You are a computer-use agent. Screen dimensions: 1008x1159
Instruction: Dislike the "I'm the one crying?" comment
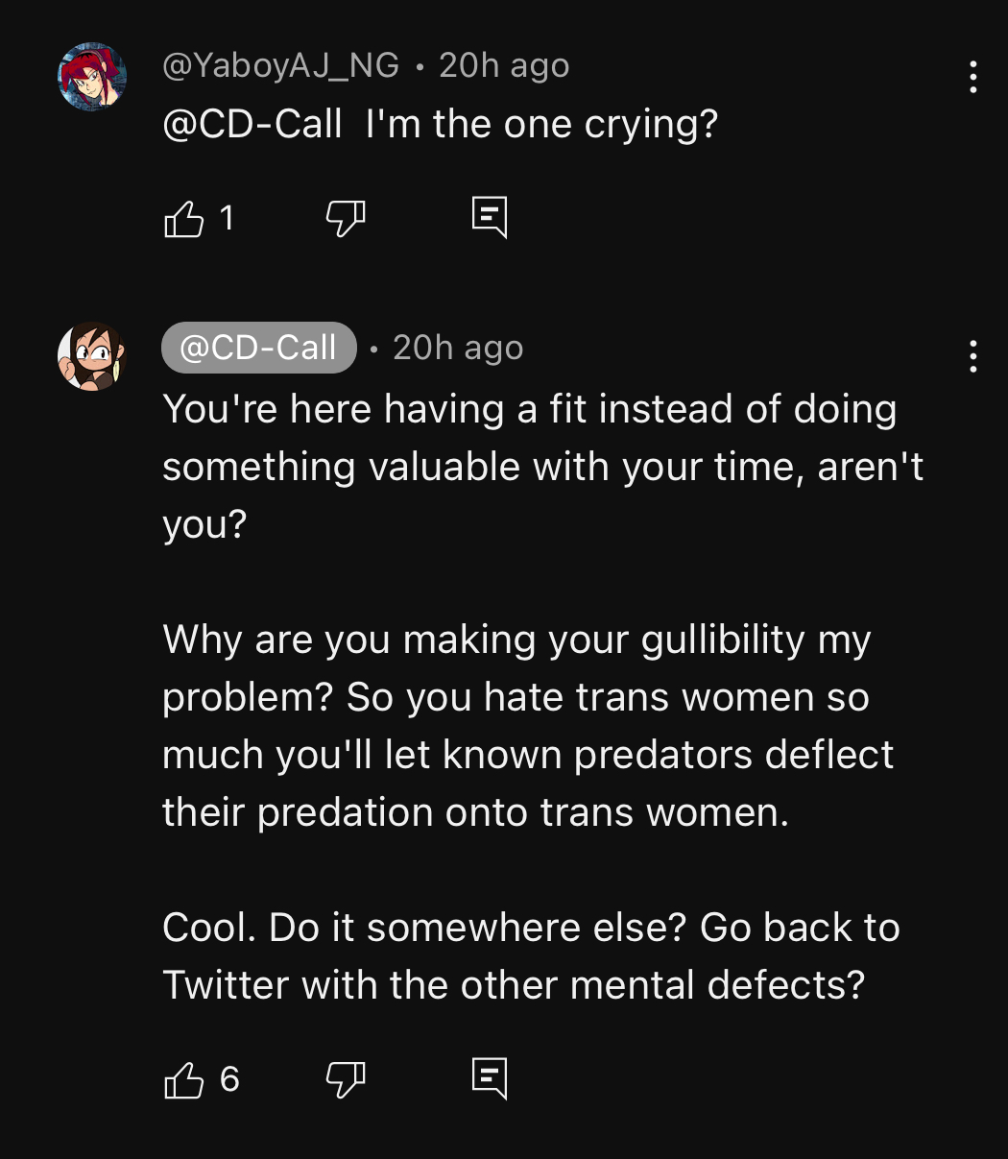tap(345, 219)
